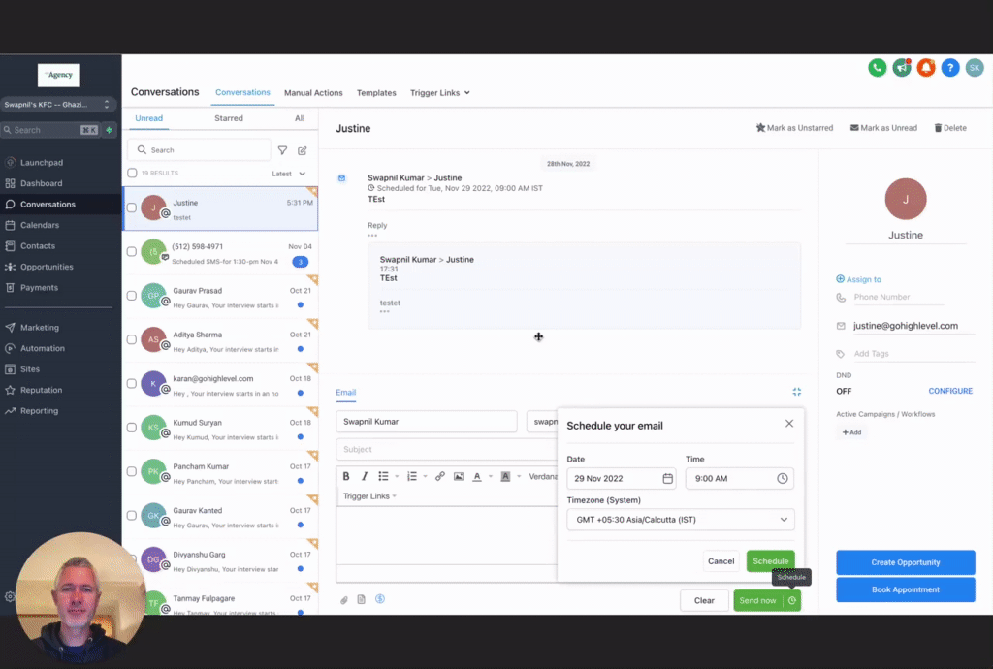Click the green Schedule button
Image resolution: width=993 pixels, height=669 pixels.
(x=771, y=561)
